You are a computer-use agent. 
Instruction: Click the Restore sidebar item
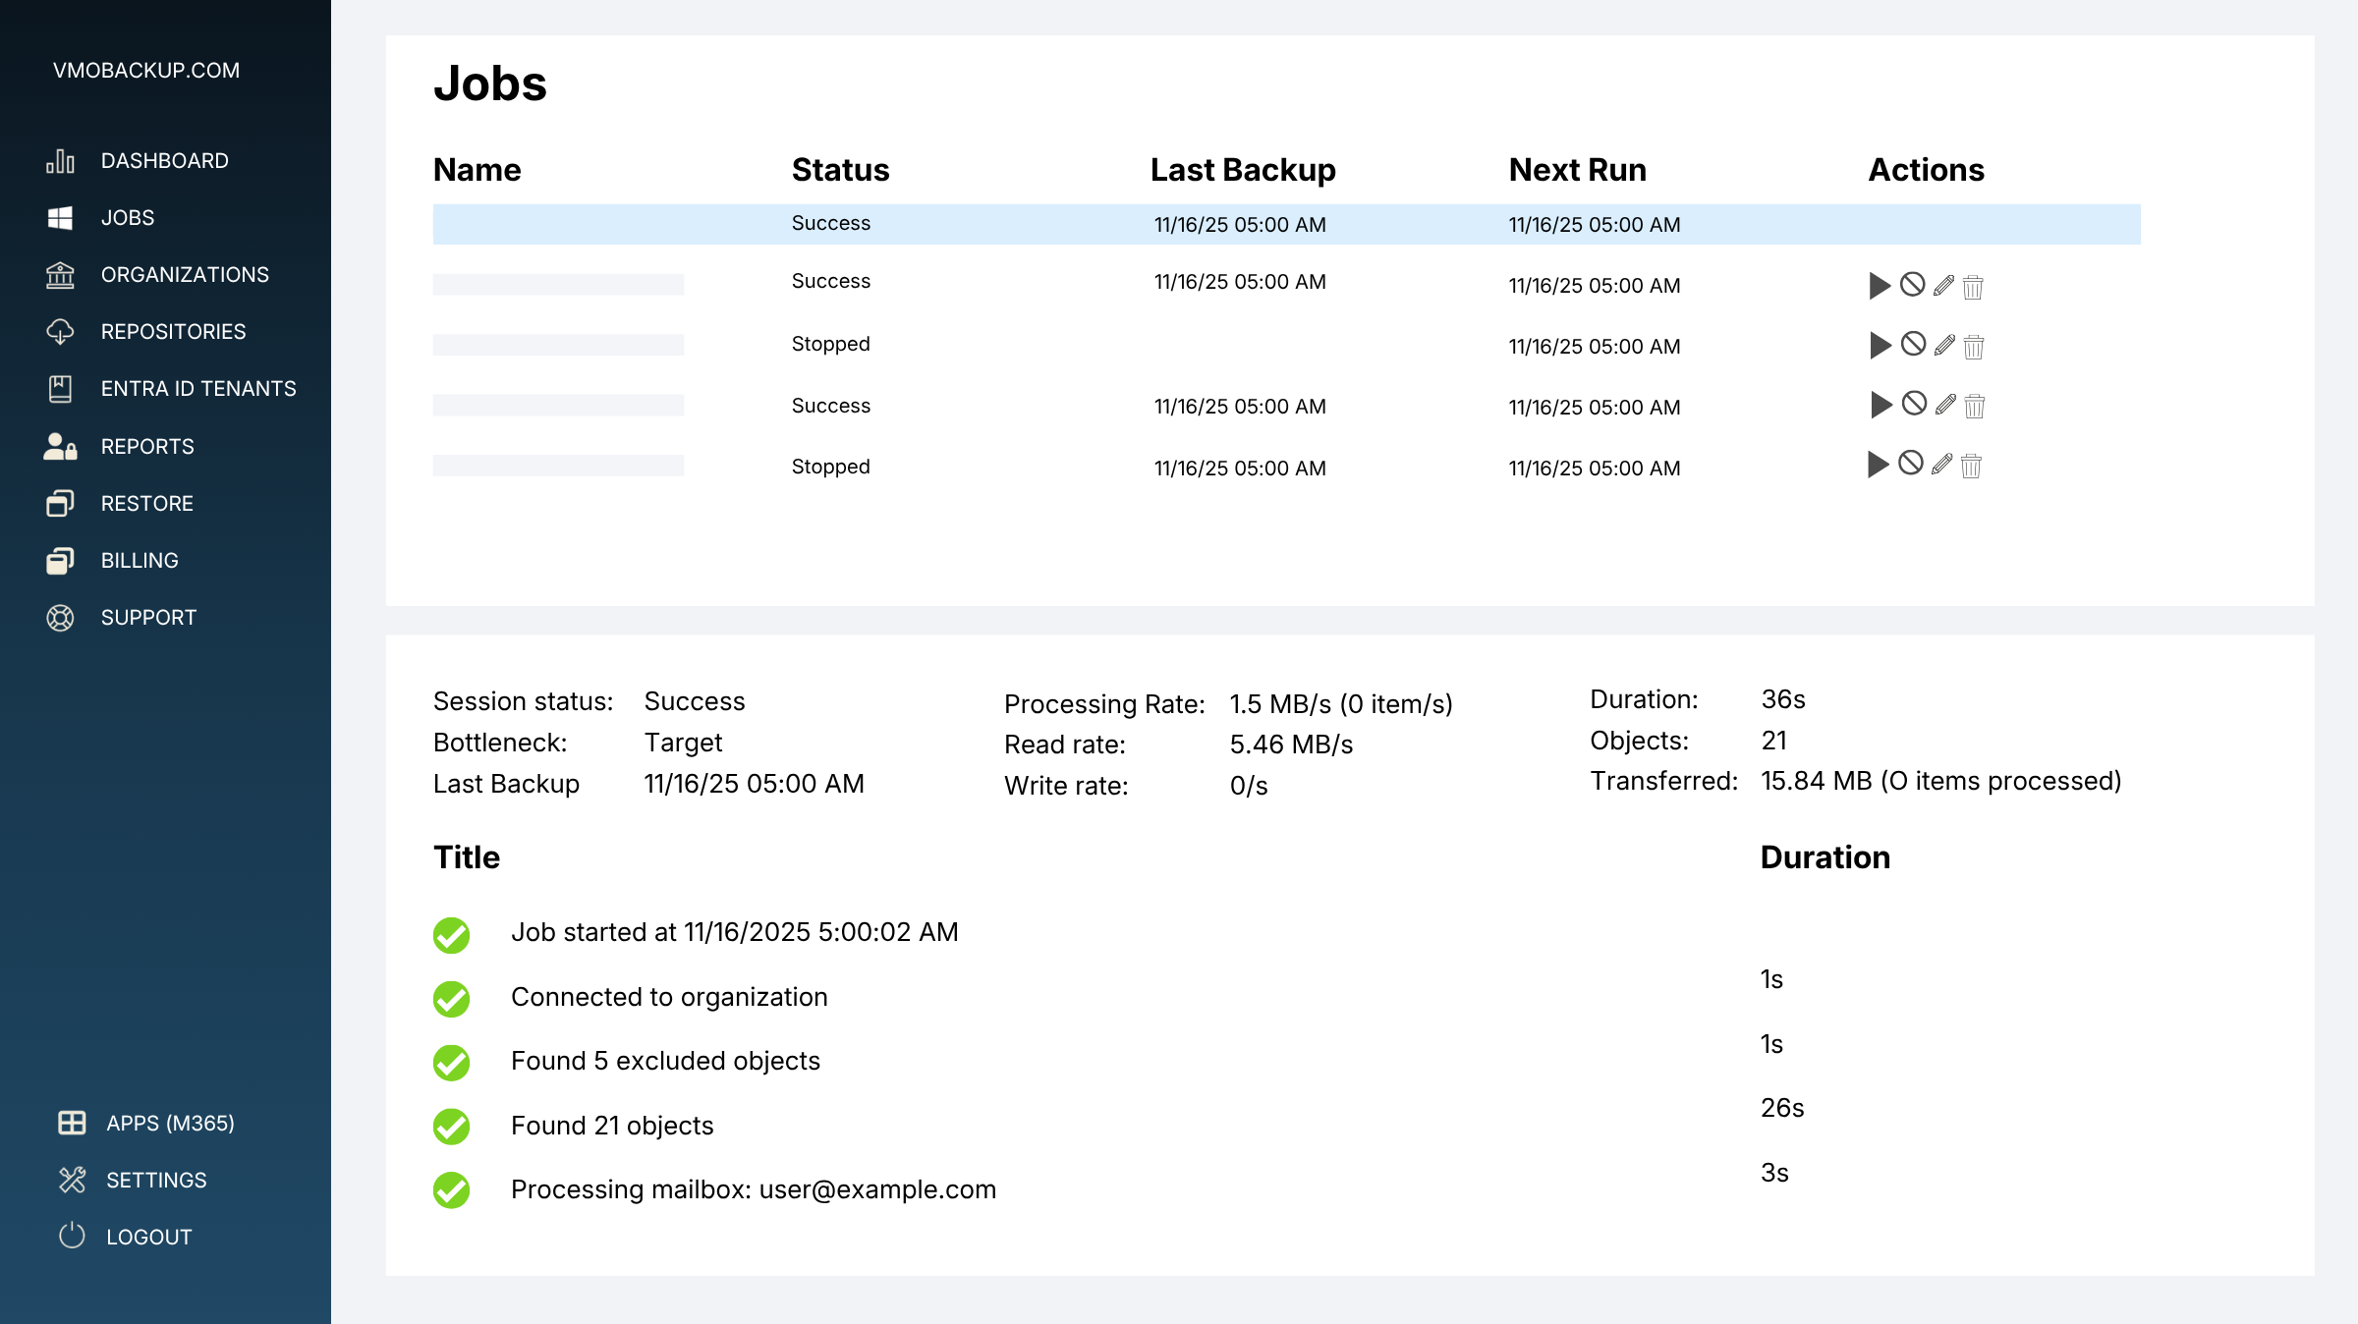(x=146, y=504)
